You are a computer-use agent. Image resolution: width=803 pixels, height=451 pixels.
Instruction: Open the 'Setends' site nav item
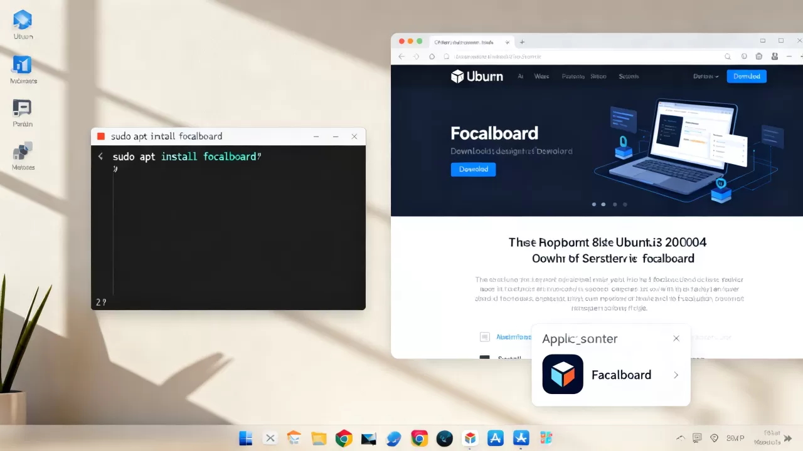(629, 76)
